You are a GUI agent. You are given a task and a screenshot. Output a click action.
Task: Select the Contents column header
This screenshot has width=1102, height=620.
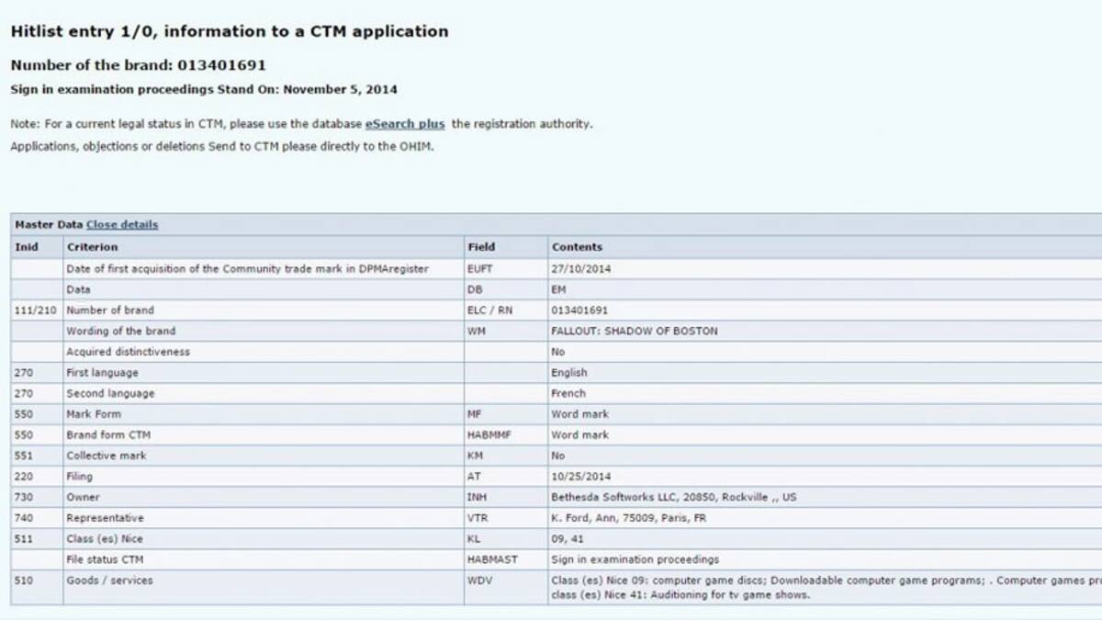(577, 247)
